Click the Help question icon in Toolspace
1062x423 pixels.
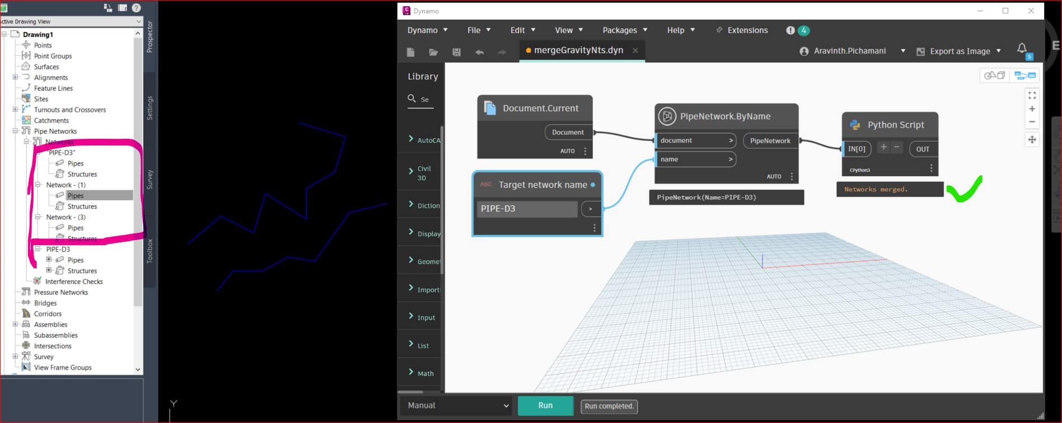pyautogui.click(x=136, y=8)
